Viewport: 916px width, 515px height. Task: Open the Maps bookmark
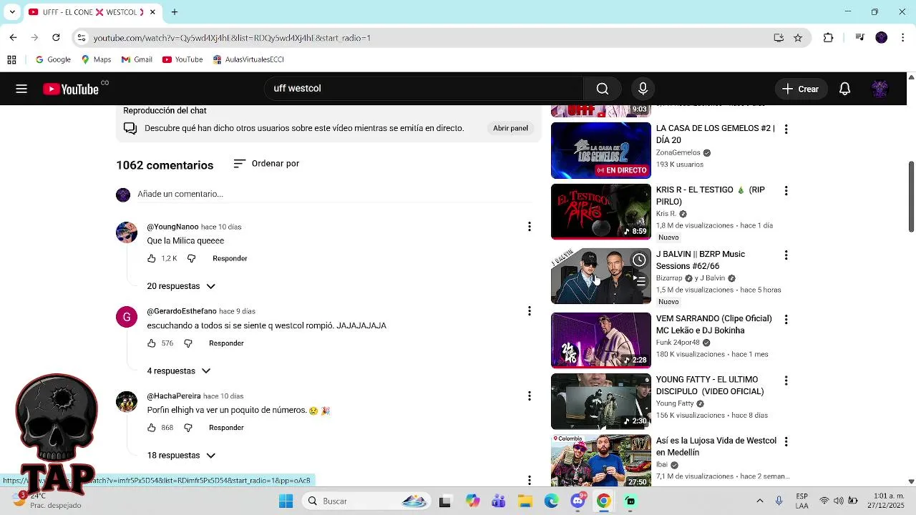96,59
